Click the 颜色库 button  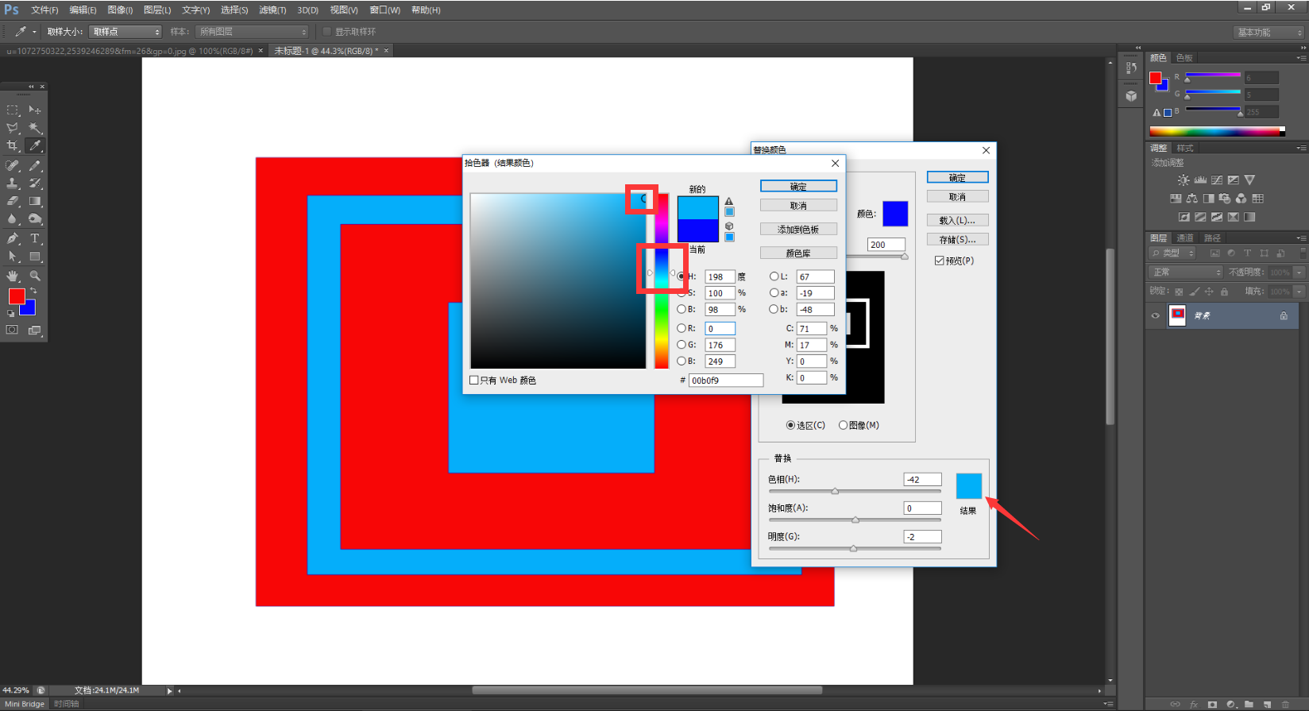(798, 253)
